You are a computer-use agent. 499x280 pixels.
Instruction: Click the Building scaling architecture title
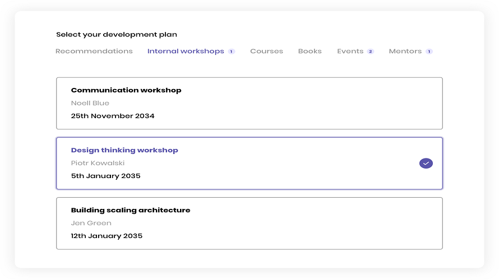[131, 210]
